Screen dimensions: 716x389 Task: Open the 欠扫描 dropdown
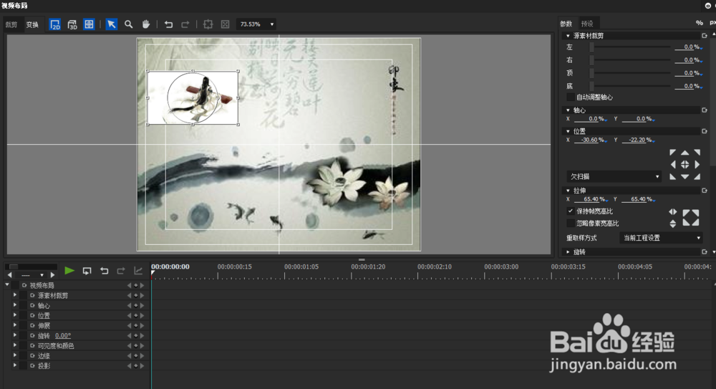tap(614, 176)
